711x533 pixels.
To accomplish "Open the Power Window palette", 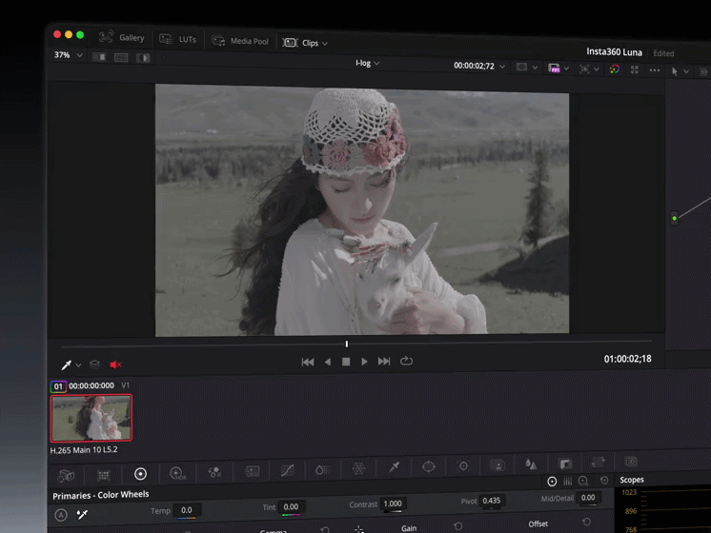I will [429, 466].
